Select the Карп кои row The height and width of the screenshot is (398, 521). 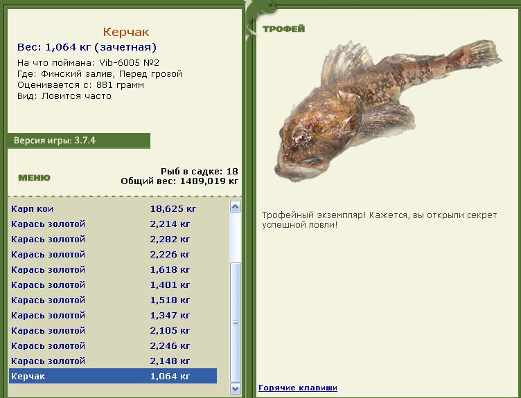(x=113, y=209)
